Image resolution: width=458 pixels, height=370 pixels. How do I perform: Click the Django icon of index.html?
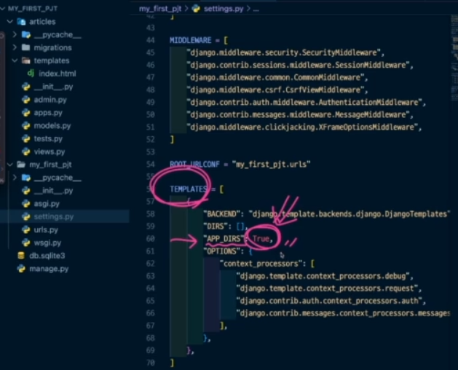31,73
